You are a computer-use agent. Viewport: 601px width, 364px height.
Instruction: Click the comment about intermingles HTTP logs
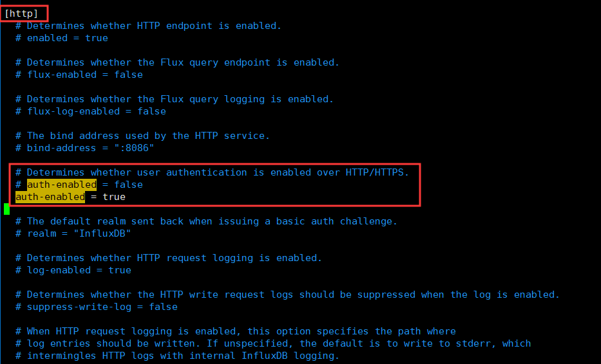pyautogui.click(x=177, y=356)
